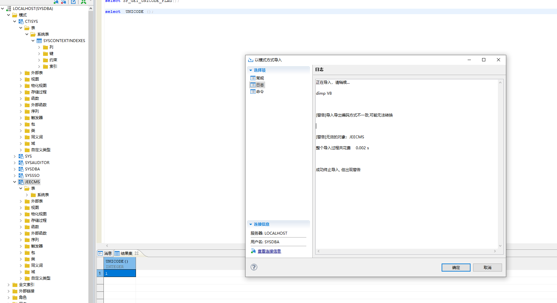Viewport: 557px width, 303px height.
Task: Click the 全文索引 folder icon
Action: click(x=15, y=285)
